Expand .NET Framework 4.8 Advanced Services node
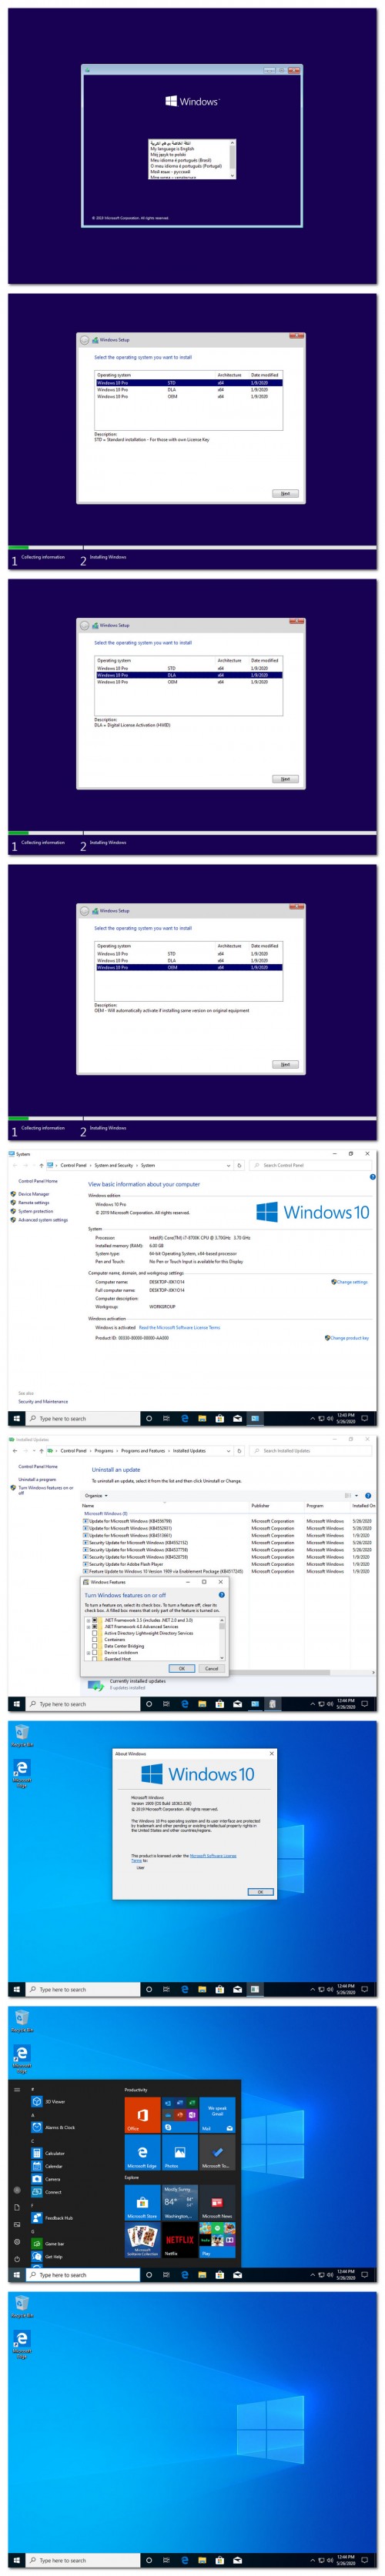385x2576 pixels. [x=88, y=1626]
